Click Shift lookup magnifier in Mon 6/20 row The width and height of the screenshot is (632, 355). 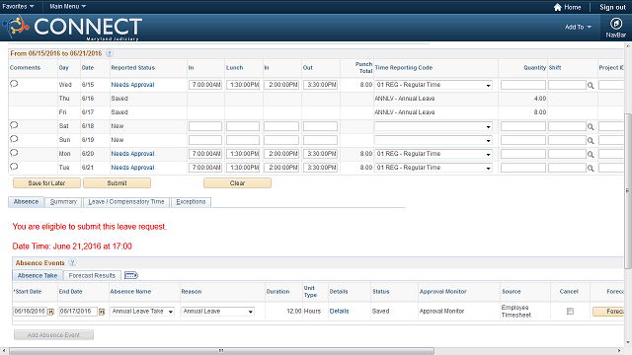coord(591,154)
